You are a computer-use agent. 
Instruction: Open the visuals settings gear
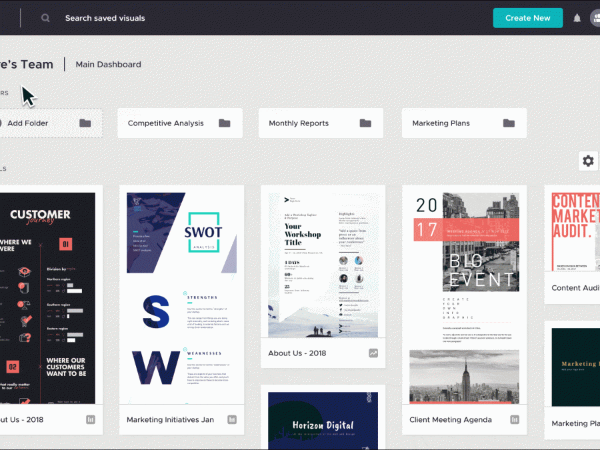[x=588, y=161]
